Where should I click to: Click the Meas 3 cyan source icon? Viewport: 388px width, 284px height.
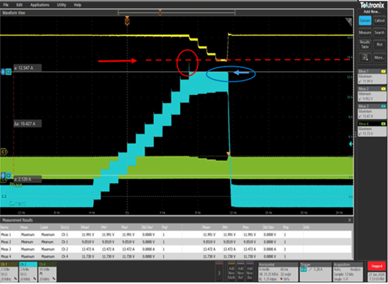pyautogui.click(x=383, y=106)
